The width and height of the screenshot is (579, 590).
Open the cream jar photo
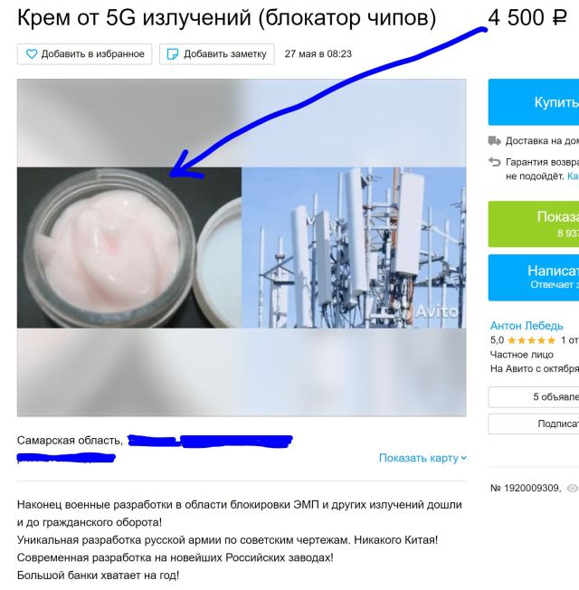point(129,248)
